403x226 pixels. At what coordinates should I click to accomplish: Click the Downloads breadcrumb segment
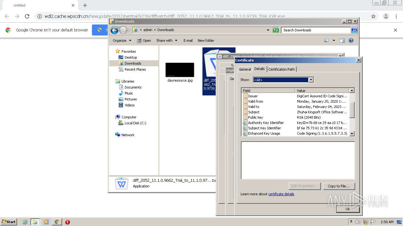(166, 30)
